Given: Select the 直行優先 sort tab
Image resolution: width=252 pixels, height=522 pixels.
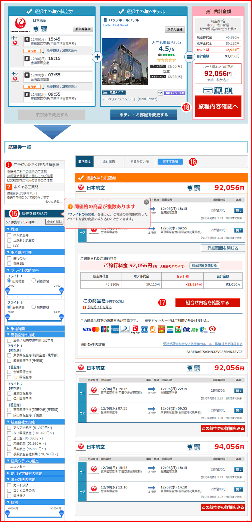Looking at the screenshot, I should click(x=109, y=161).
